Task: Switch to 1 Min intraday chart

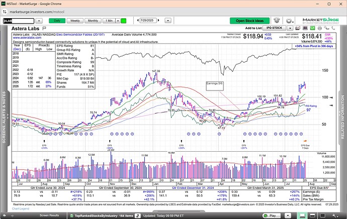Action: pos(109,21)
